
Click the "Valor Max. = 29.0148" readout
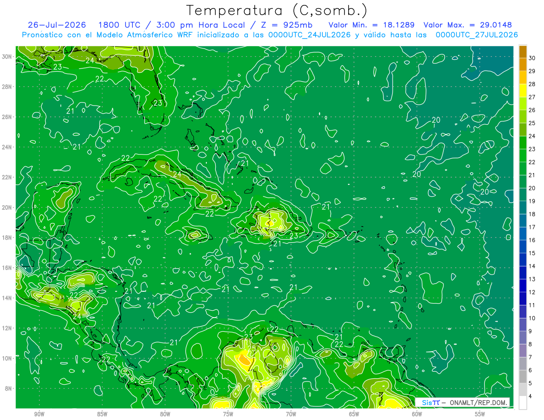pyautogui.click(x=468, y=25)
